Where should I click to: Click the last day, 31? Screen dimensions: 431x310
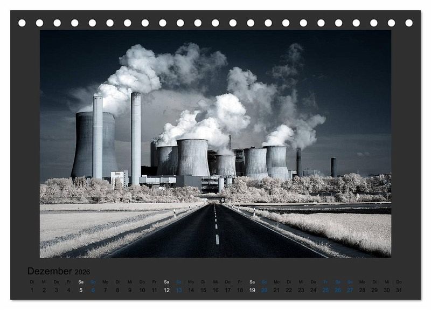click(x=399, y=290)
